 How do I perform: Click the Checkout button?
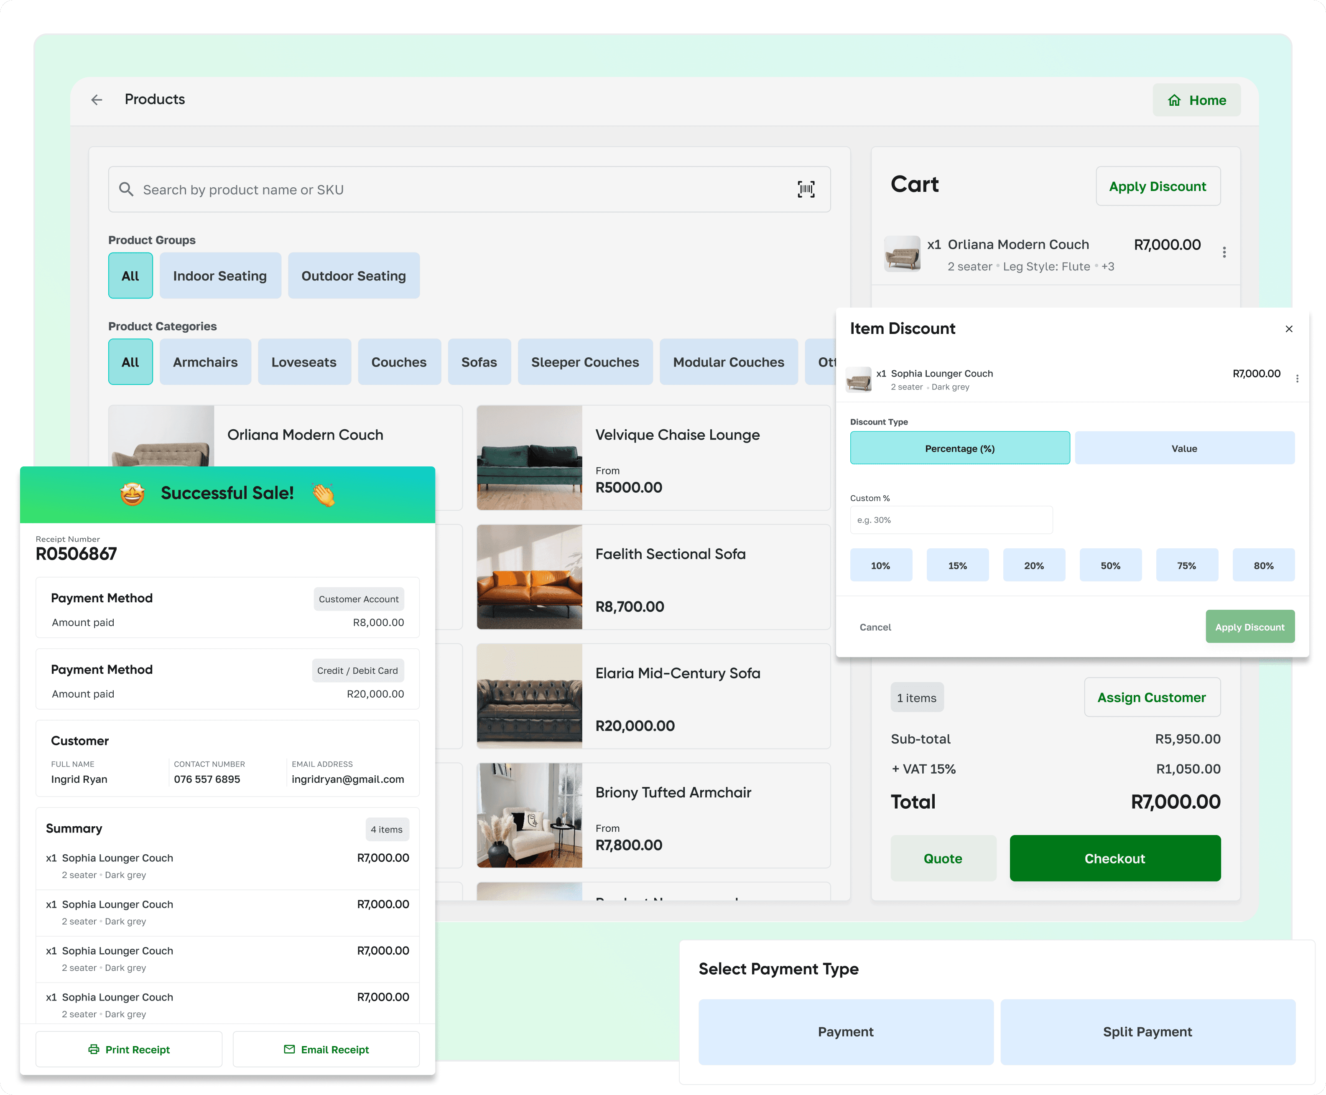(1114, 858)
